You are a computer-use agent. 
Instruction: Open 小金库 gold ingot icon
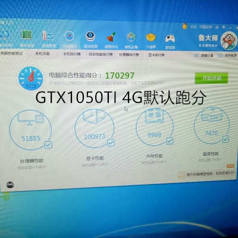[x=151, y=37]
